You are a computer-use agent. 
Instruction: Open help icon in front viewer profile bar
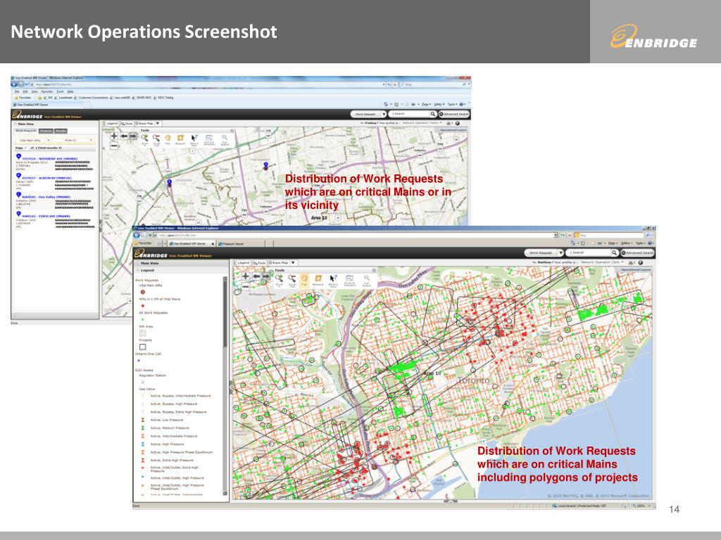point(640,263)
